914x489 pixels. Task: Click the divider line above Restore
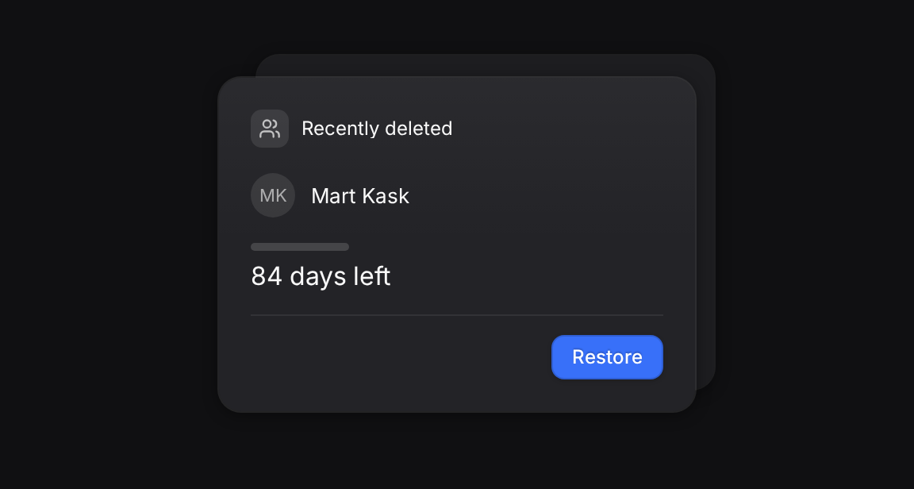pyautogui.click(x=457, y=315)
